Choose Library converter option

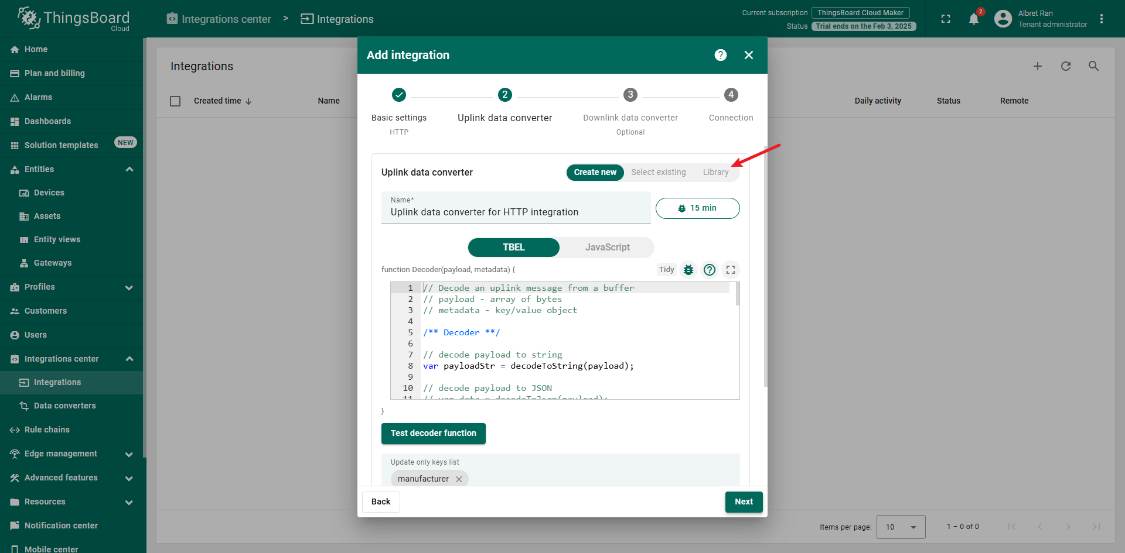pos(716,173)
